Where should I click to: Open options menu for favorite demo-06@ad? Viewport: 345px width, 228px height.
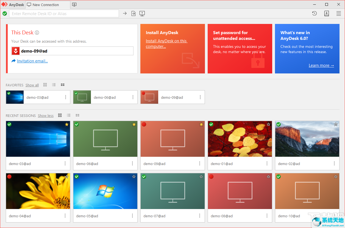pos(133,97)
